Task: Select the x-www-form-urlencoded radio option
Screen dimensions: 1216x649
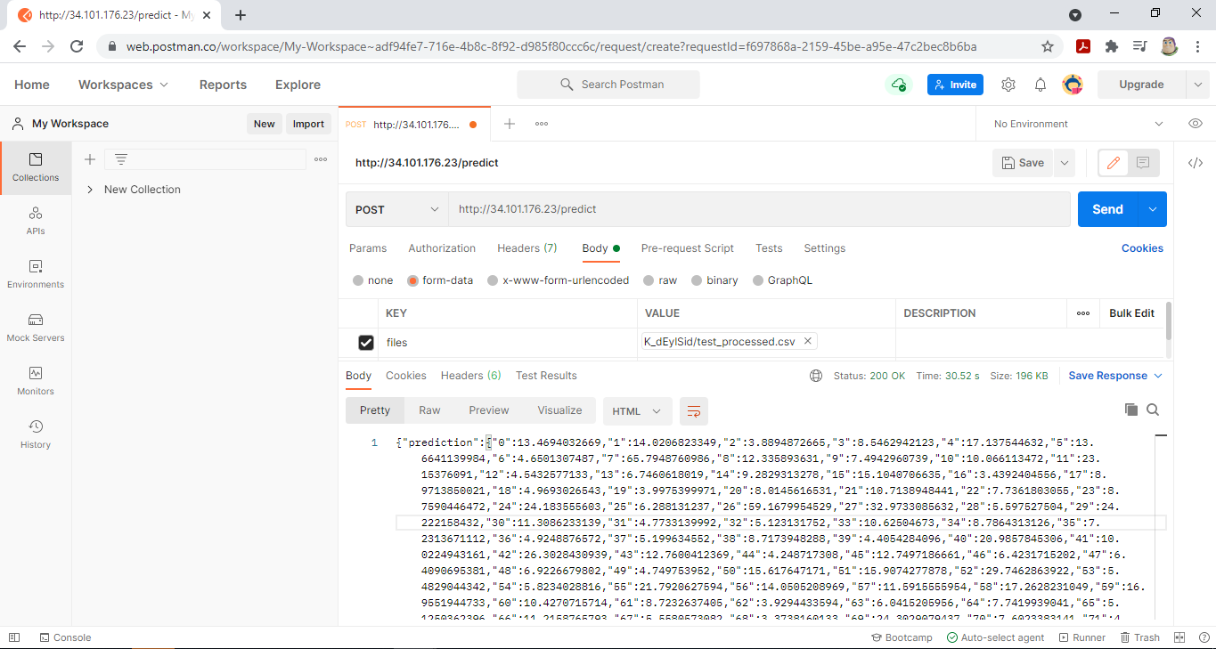Action: pyautogui.click(x=493, y=280)
